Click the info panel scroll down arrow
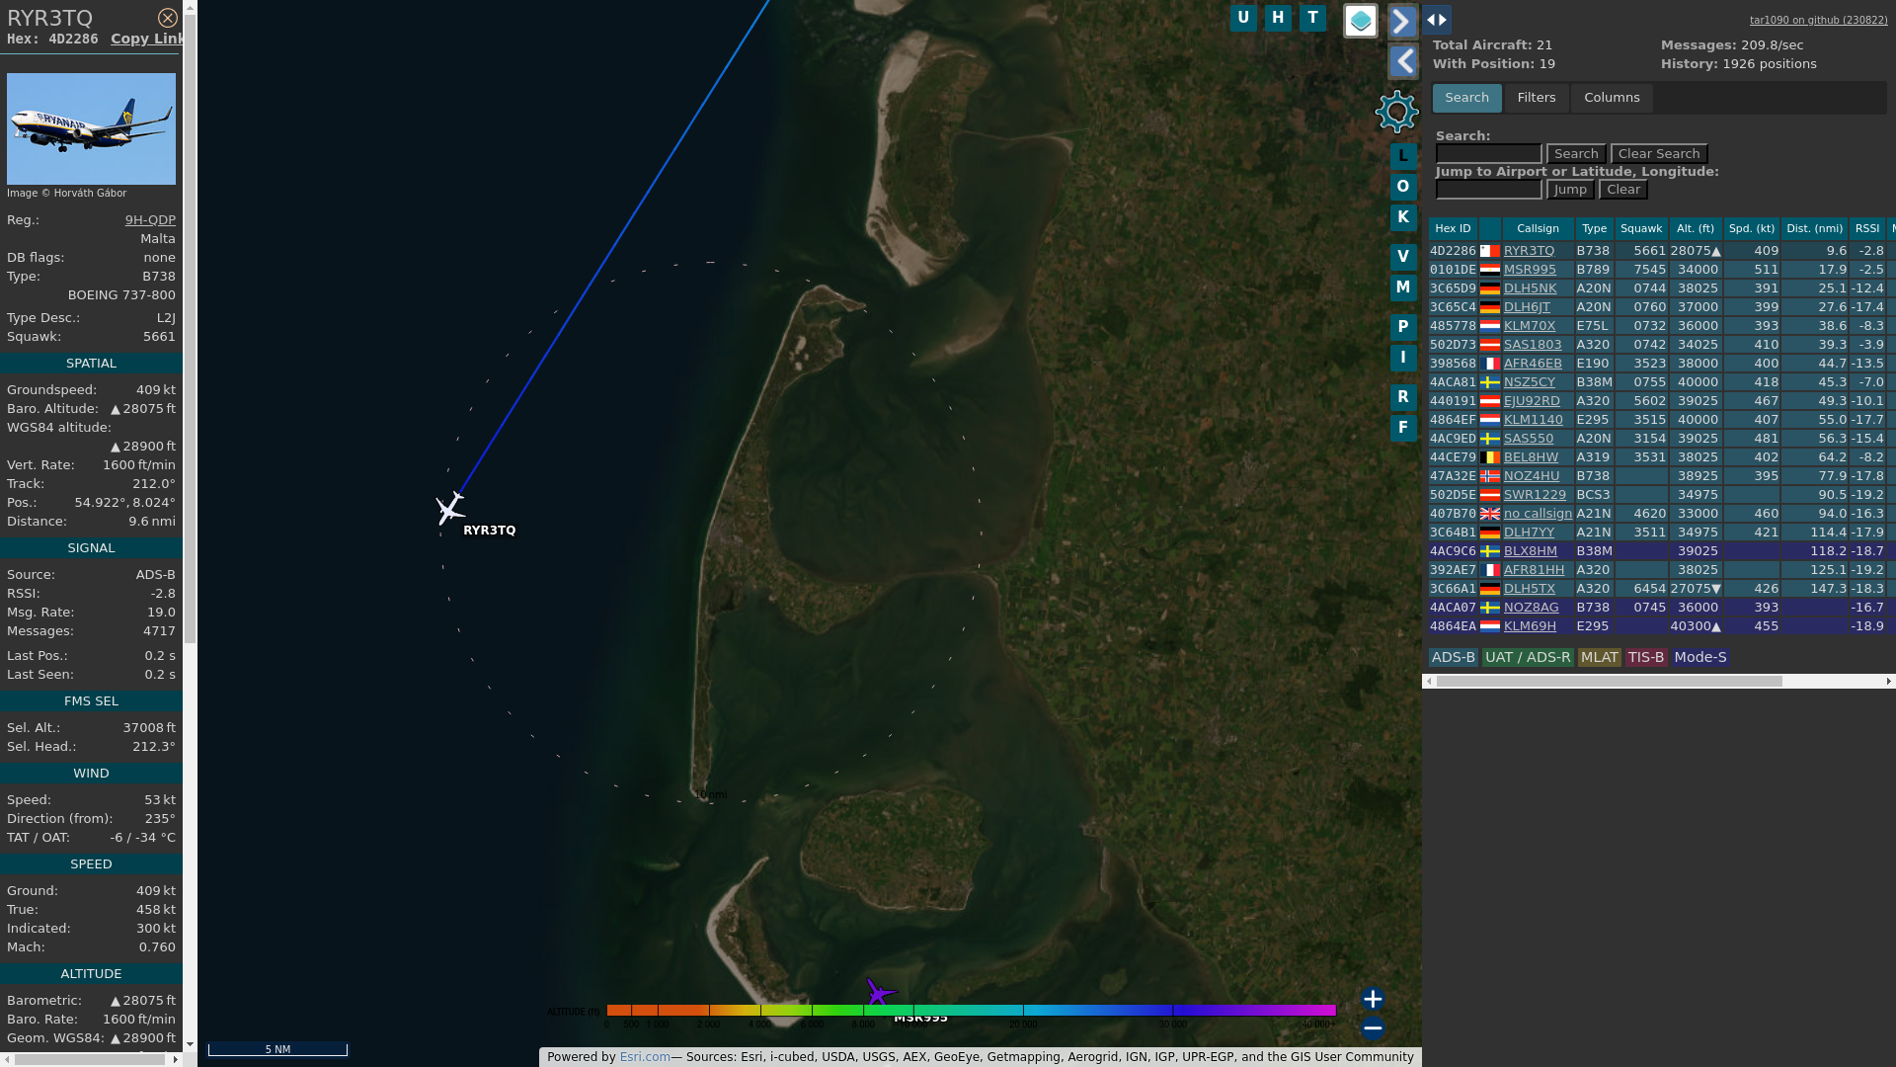 pyautogui.click(x=190, y=1044)
